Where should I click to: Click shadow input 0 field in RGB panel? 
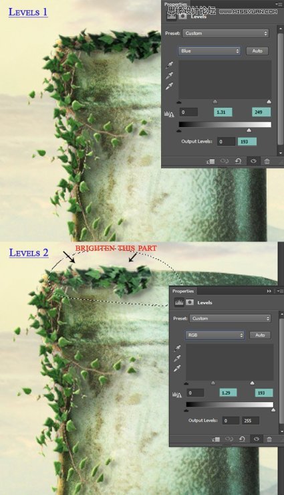tap(195, 393)
